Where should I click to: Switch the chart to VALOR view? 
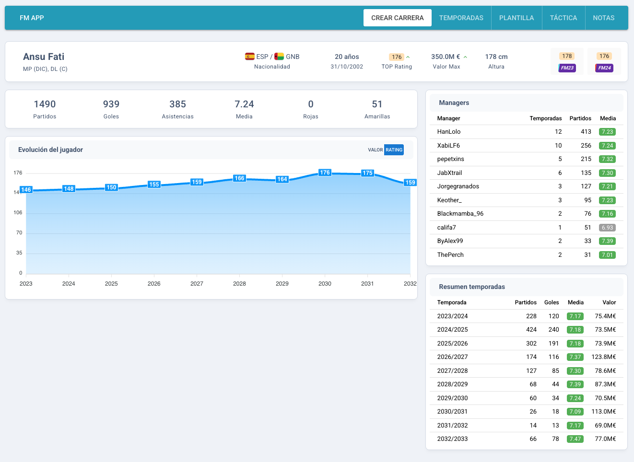[x=376, y=150]
